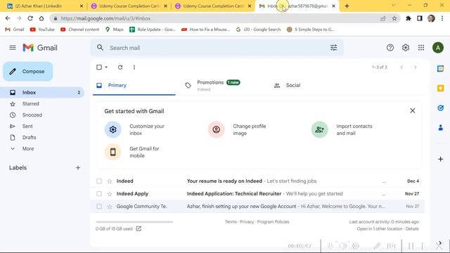The image size is (450, 253).
Task: Open the Channel content bookmark
Action: point(79,30)
